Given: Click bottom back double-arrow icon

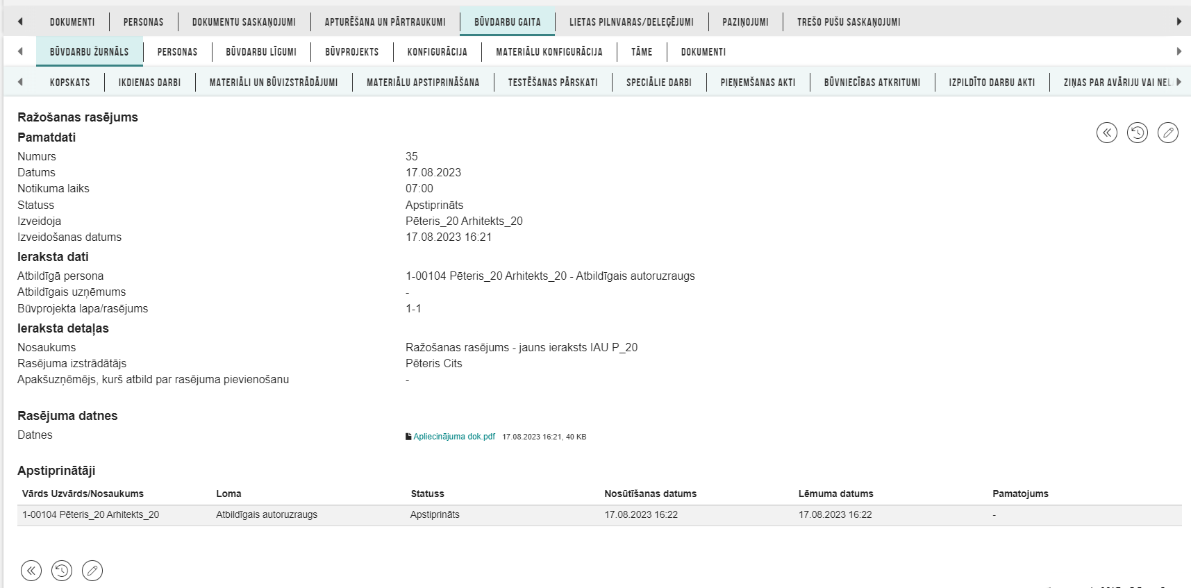Looking at the screenshot, I should click(31, 571).
